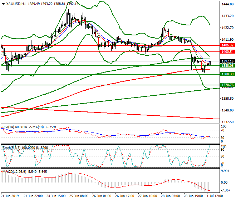Click the 24 Jun 15:00 time label
The height and width of the screenshot is (200, 236).
click(x=56, y=196)
